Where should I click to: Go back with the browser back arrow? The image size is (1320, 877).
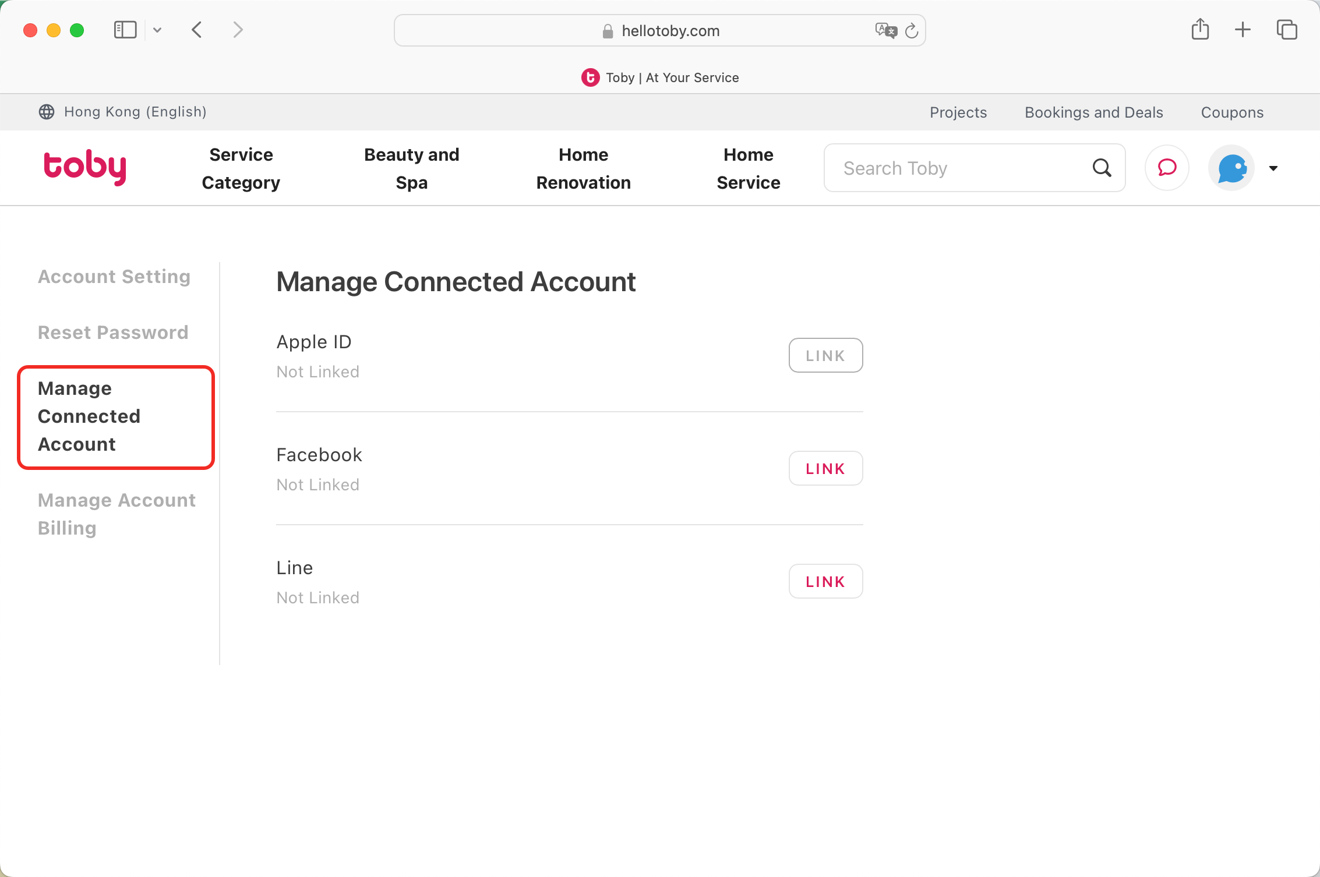pos(197,30)
